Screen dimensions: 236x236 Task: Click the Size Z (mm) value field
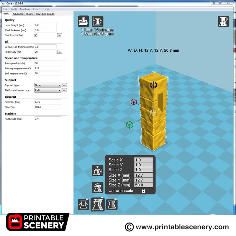pos(143,185)
